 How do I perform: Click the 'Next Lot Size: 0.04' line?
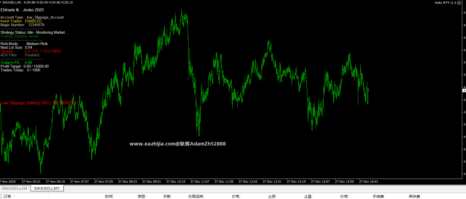click(x=16, y=47)
